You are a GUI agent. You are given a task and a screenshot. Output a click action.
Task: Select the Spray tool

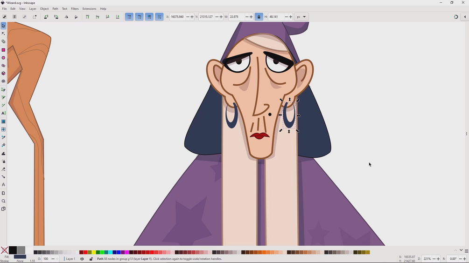tap(3, 162)
